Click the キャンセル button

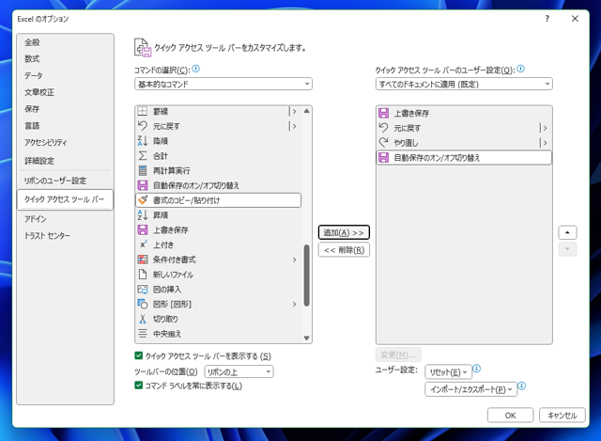562,416
